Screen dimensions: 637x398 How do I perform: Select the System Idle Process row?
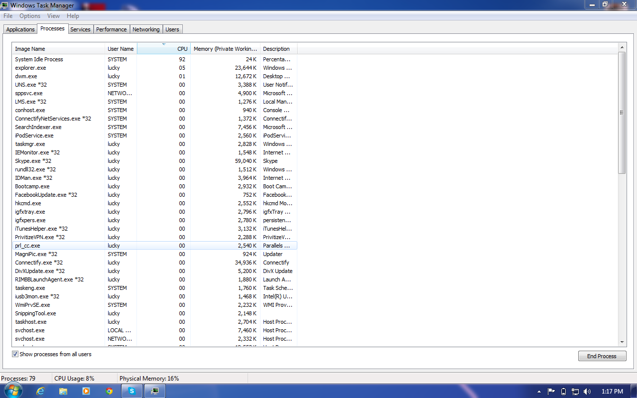click(x=154, y=59)
